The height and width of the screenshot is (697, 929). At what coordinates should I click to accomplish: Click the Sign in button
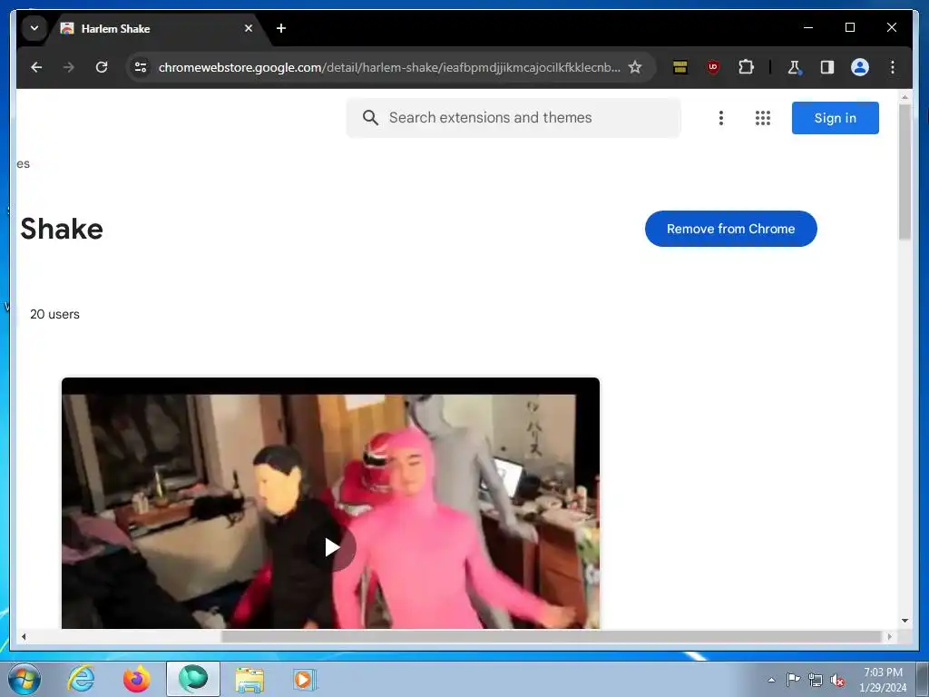(x=835, y=118)
